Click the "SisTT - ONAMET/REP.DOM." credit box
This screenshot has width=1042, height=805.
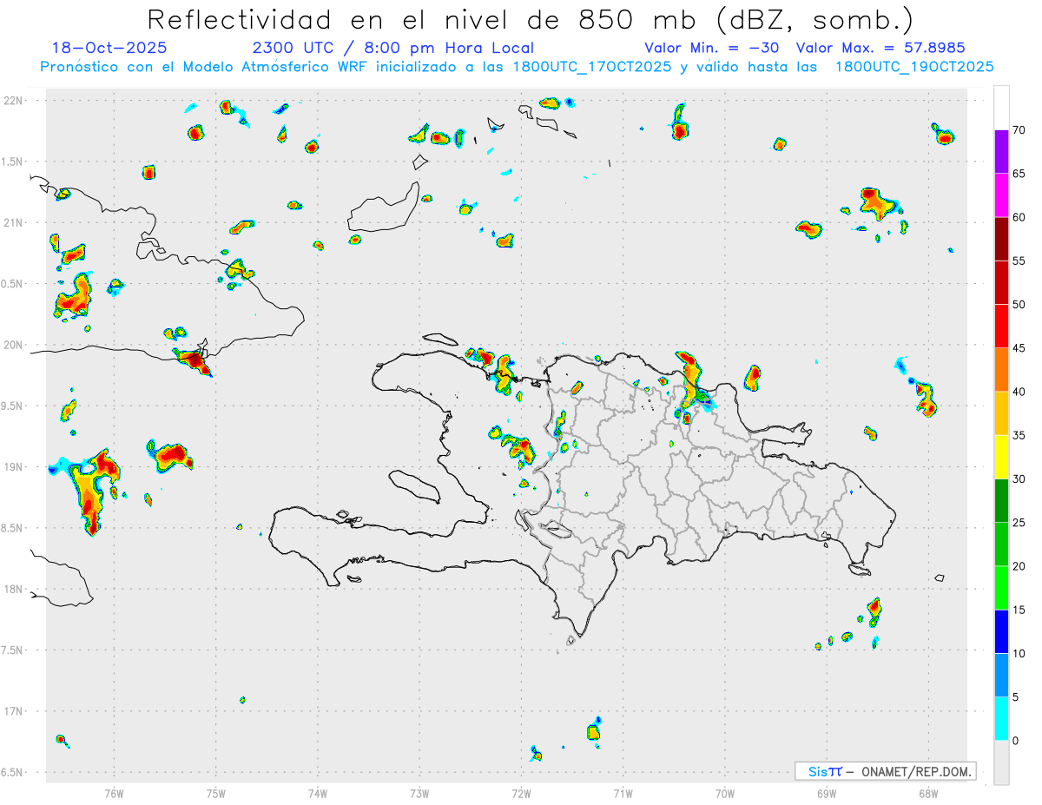885,771
